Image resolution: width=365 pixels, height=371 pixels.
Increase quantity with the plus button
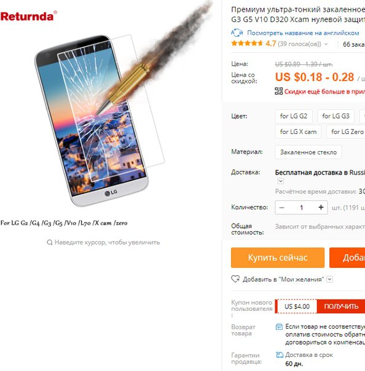(x=321, y=208)
